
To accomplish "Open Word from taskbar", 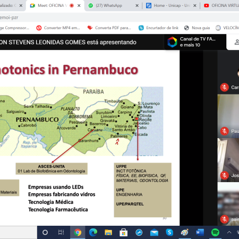I will point(200,232).
